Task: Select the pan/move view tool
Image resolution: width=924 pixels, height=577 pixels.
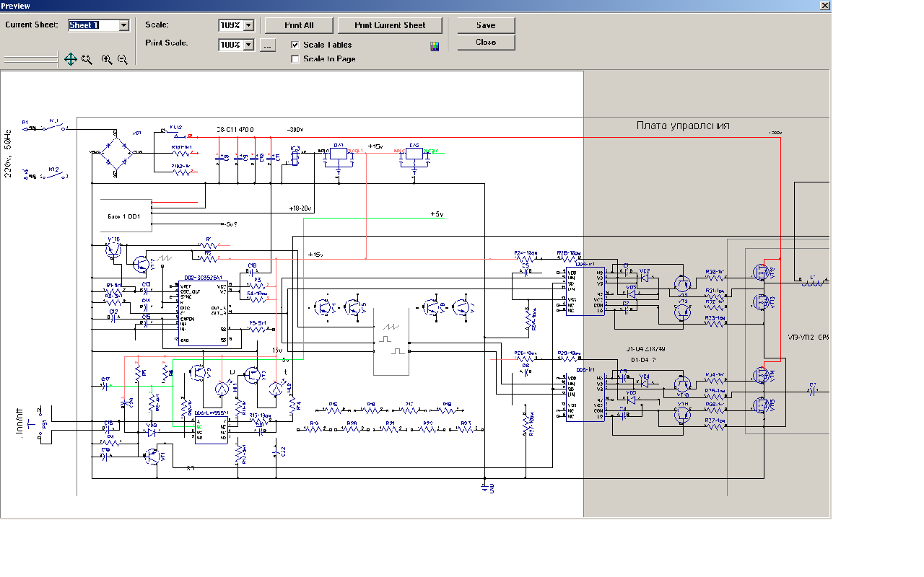Action: point(70,60)
